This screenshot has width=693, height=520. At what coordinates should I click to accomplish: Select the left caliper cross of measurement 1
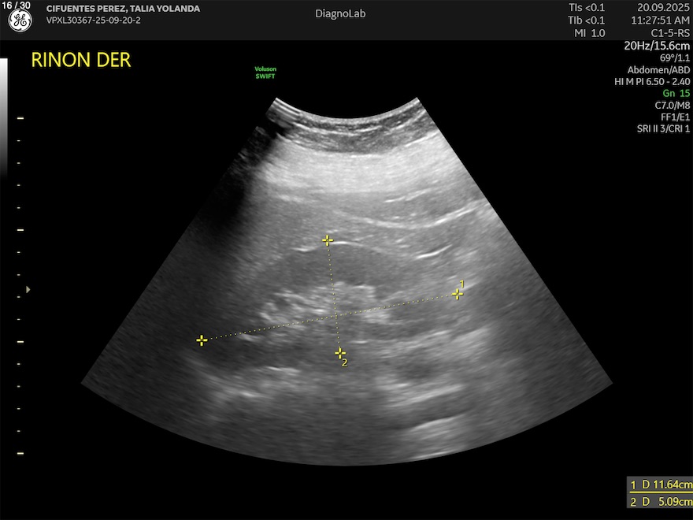tap(202, 340)
